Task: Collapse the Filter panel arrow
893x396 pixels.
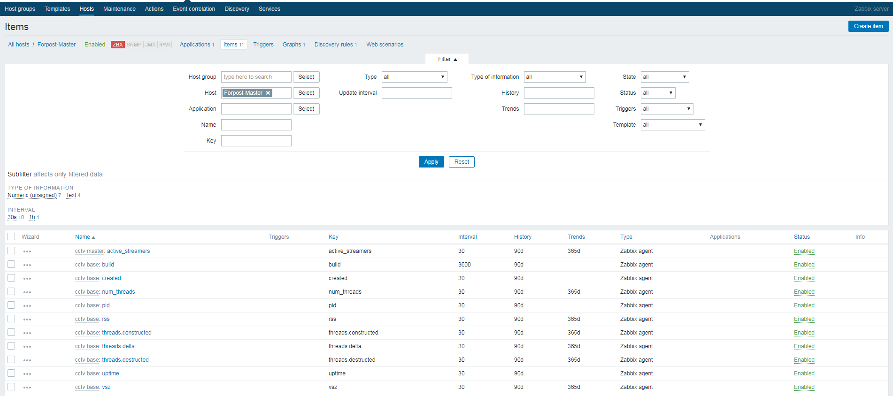Action: point(455,60)
